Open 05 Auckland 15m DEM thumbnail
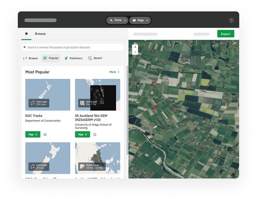This screenshot has height=200, width=257. click(x=98, y=95)
